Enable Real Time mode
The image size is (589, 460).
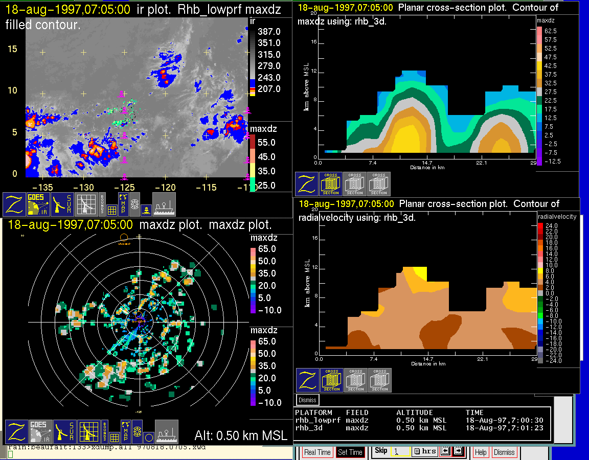[x=317, y=452]
